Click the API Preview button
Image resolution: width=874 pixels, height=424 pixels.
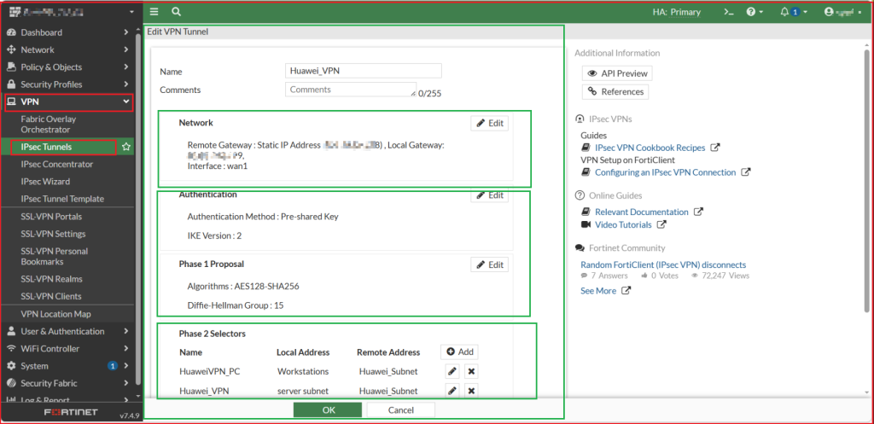[x=617, y=73]
